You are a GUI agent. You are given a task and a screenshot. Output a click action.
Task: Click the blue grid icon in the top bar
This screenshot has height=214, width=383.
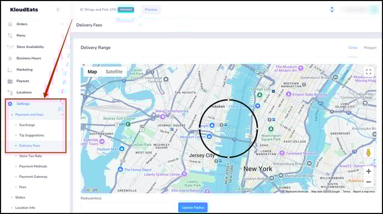[x=332, y=9]
